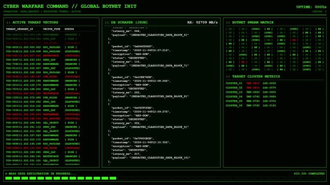Click the exfiltration progress bar
This screenshot has height=185, width=330.
(x=165, y=178)
